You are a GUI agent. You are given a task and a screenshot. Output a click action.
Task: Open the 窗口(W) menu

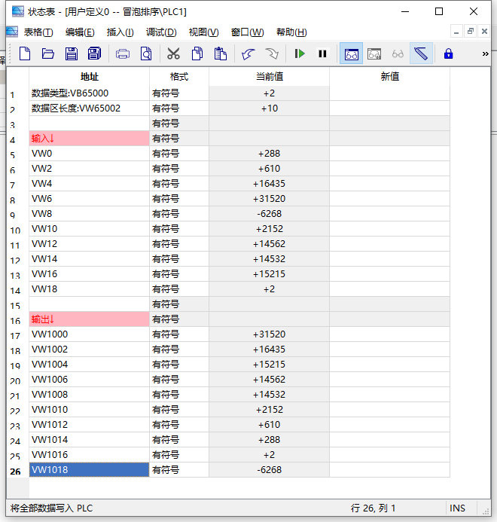pos(247,32)
